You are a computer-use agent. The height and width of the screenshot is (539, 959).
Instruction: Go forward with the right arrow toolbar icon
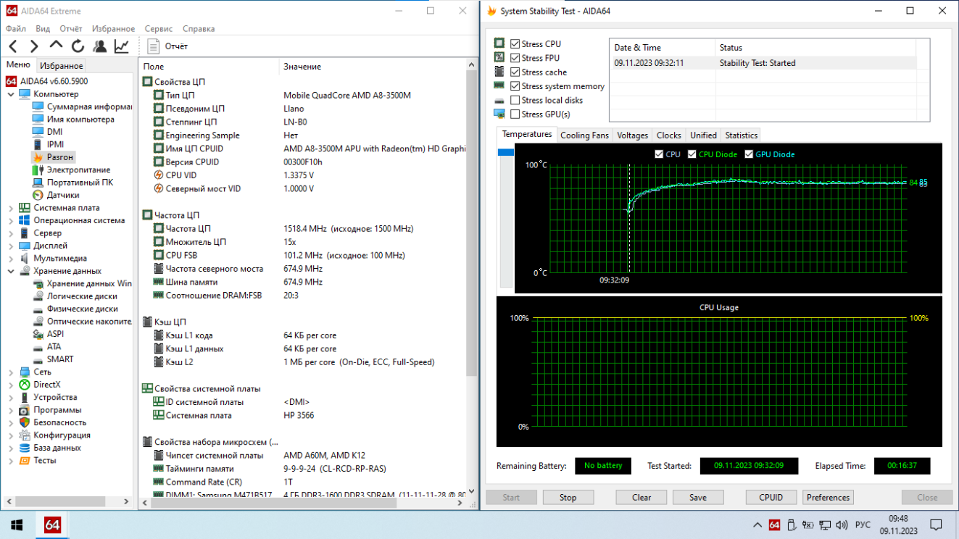(x=34, y=46)
